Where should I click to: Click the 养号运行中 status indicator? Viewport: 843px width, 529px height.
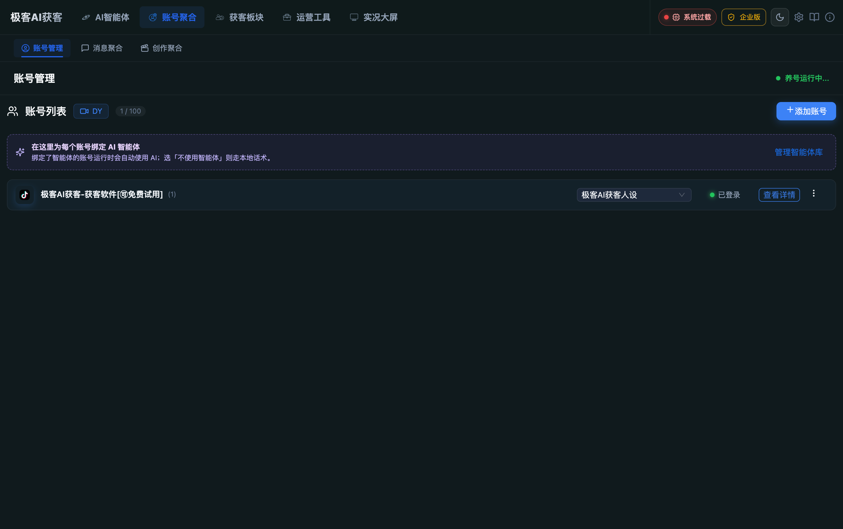point(802,78)
